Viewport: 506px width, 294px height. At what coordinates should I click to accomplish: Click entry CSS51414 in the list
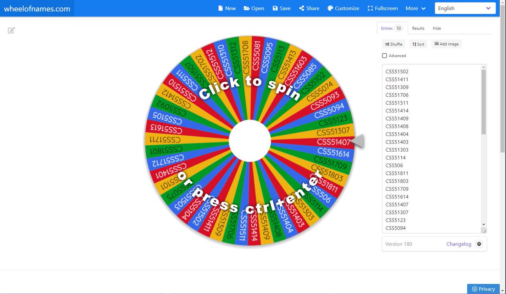397,111
